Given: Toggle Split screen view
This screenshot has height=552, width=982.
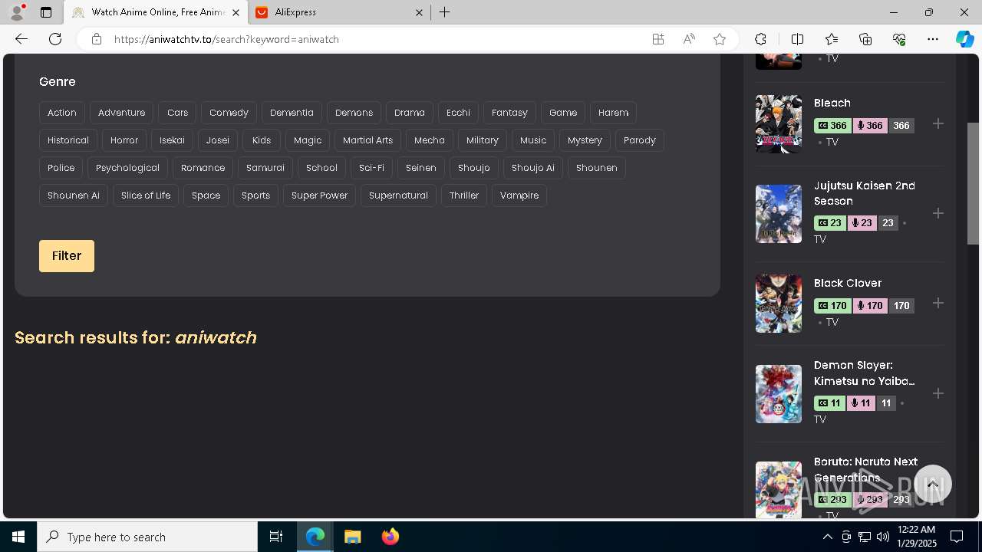Looking at the screenshot, I should click(797, 39).
